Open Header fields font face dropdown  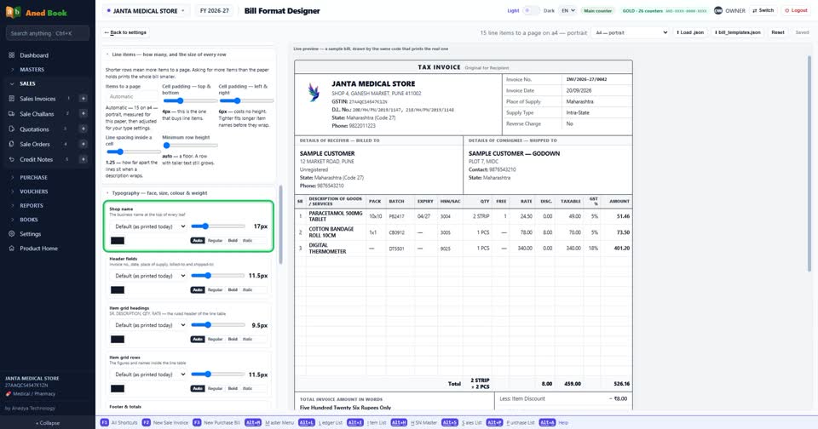tap(148, 276)
